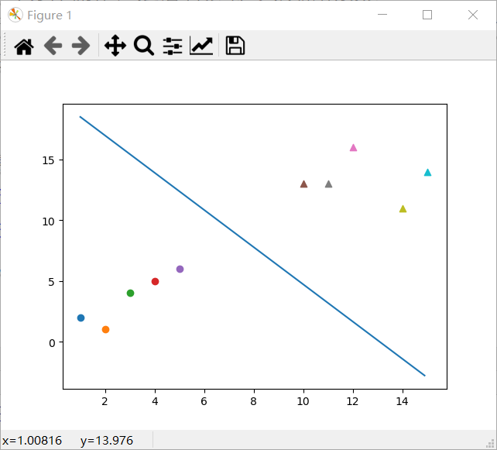
Task: Click the gray triangle marker
Action: [x=328, y=184]
